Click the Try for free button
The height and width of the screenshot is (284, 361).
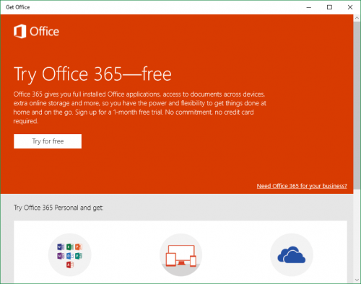pyautogui.click(x=48, y=141)
